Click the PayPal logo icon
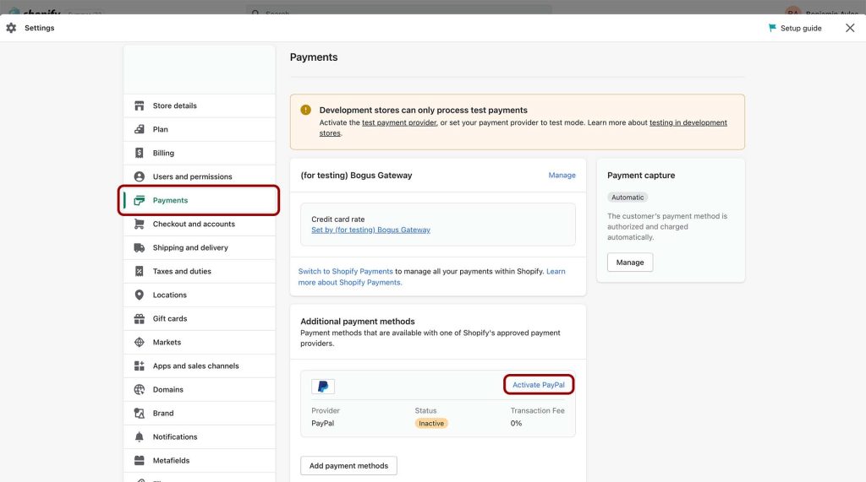The width and height of the screenshot is (866, 482). pyautogui.click(x=323, y=387)
